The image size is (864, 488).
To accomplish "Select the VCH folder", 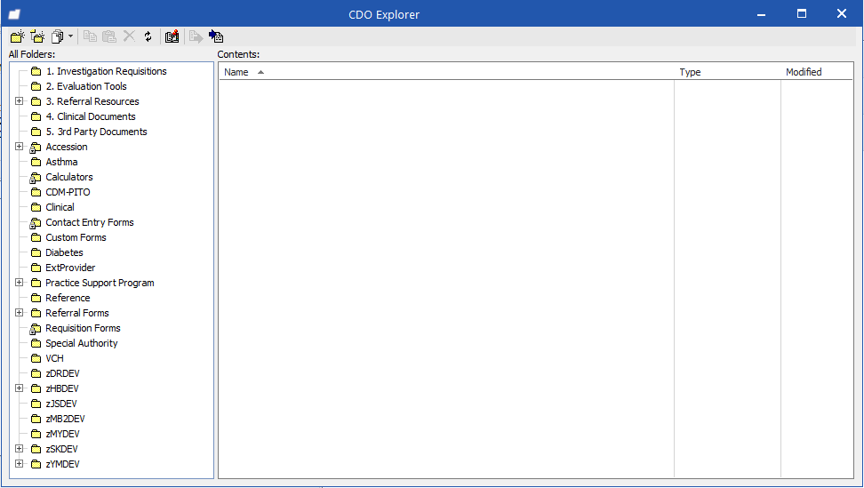I will (54, 358).
